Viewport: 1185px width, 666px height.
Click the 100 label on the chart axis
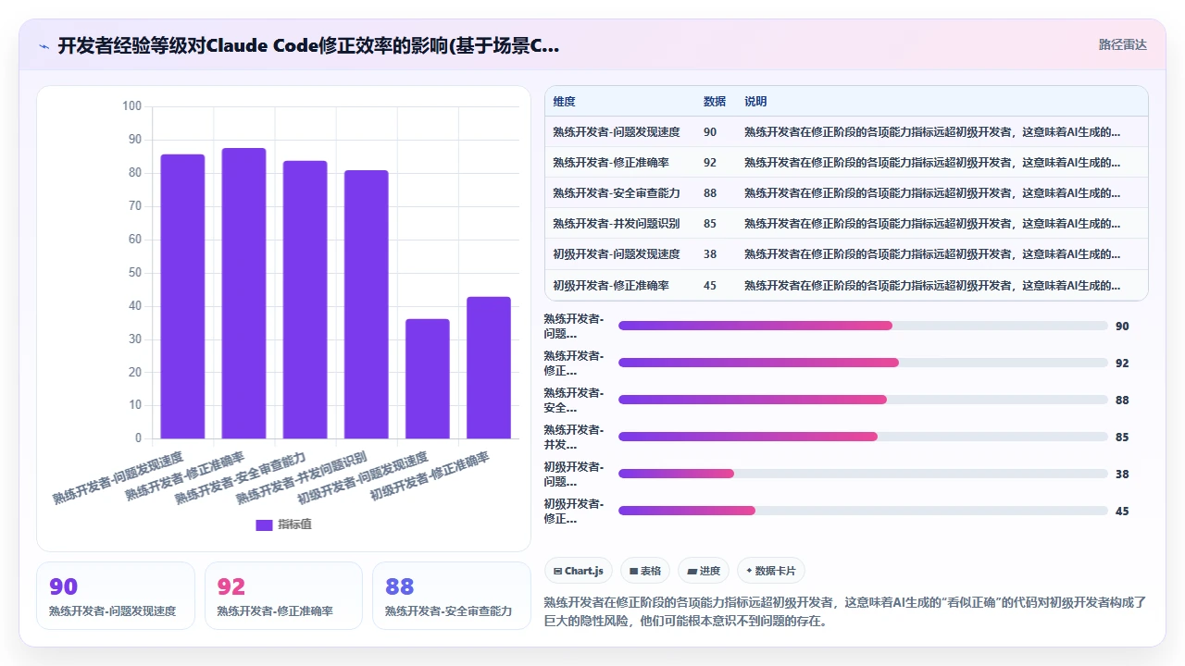point(131,106)
